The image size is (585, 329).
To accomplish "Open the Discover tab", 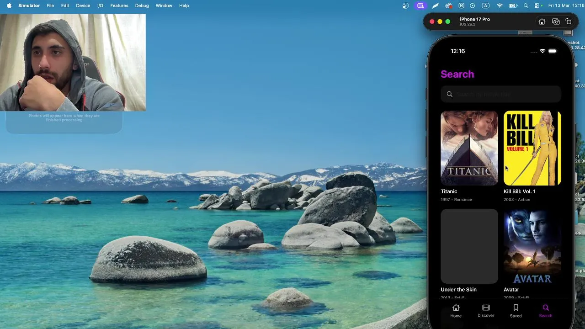I will (x=486, y=311).
